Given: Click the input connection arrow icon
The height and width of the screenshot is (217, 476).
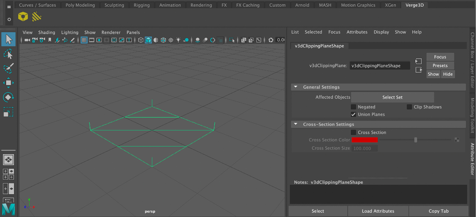Looking at the screenshot, I should 418,61.
